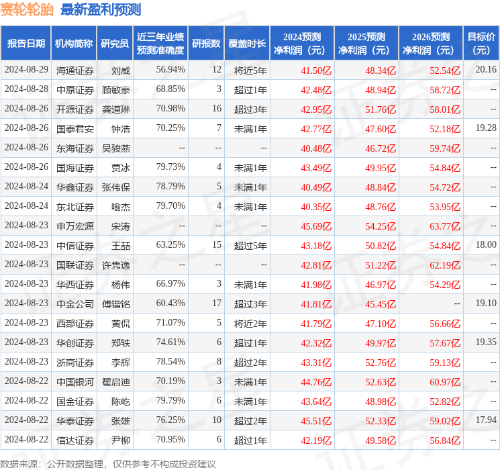Screen dimensions: 500x470
Task: Click the 目标价 column header
Action: [481, 43]
